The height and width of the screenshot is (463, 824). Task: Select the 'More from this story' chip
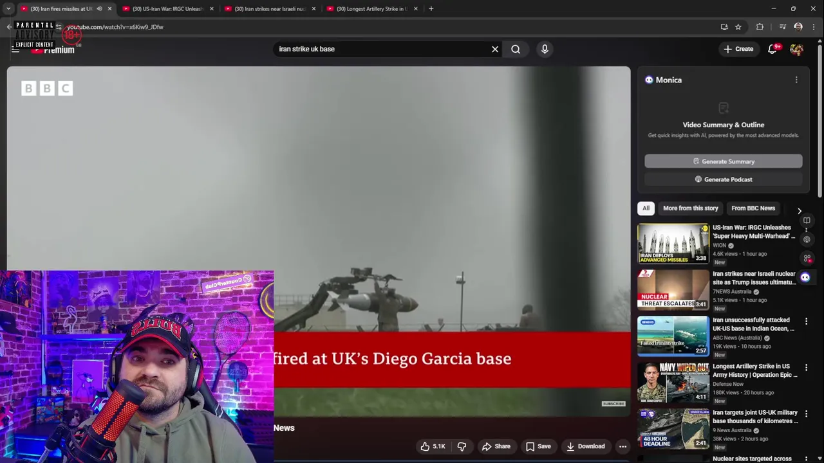[691, 208]
